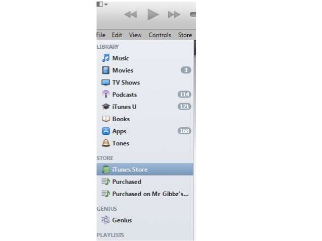Open the iTunes window menu dropdown
Screen dimensions: 322x241
click(102, 4)
